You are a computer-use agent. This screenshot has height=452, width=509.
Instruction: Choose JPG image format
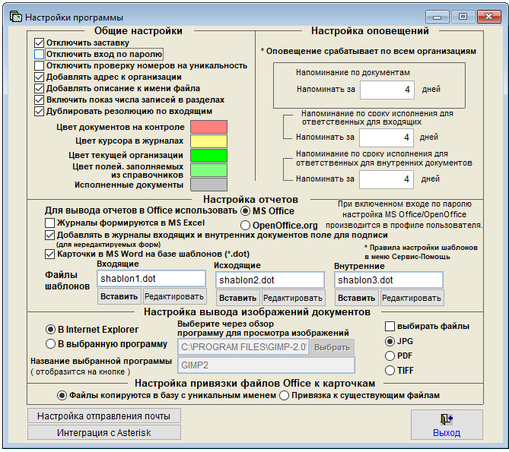click(x=390, y=341)
